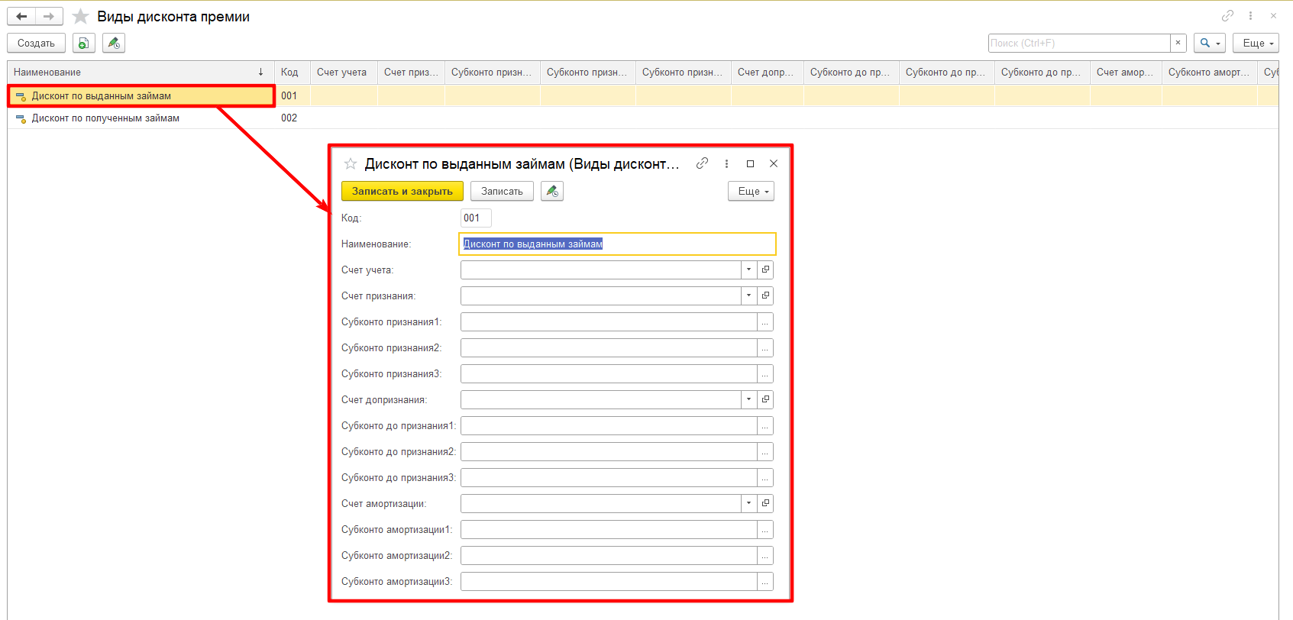The height and width of the screenshot is (620, 1293).
Task: Click the Счет учета column header
Action: (344, 72)
